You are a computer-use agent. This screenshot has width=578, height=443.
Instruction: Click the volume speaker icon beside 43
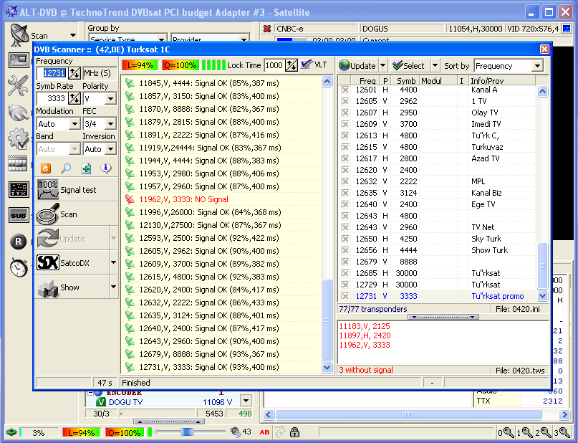click(x=235, y=432)
